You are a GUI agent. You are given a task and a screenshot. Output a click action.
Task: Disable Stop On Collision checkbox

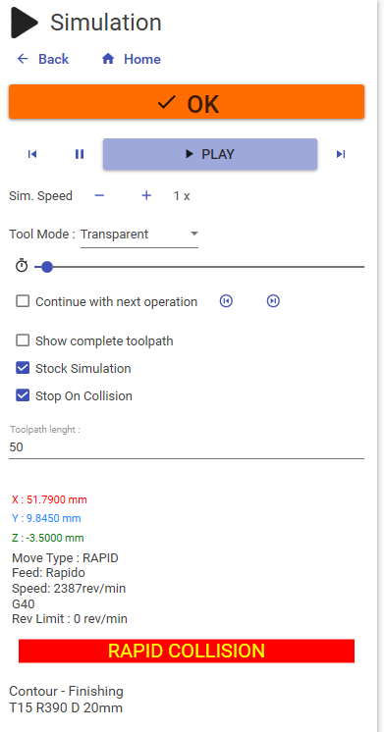coord(23,395)
